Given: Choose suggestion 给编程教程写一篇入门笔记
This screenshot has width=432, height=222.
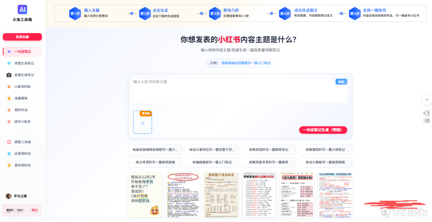Looking at the screenshot, I should [x=212, y=162].
